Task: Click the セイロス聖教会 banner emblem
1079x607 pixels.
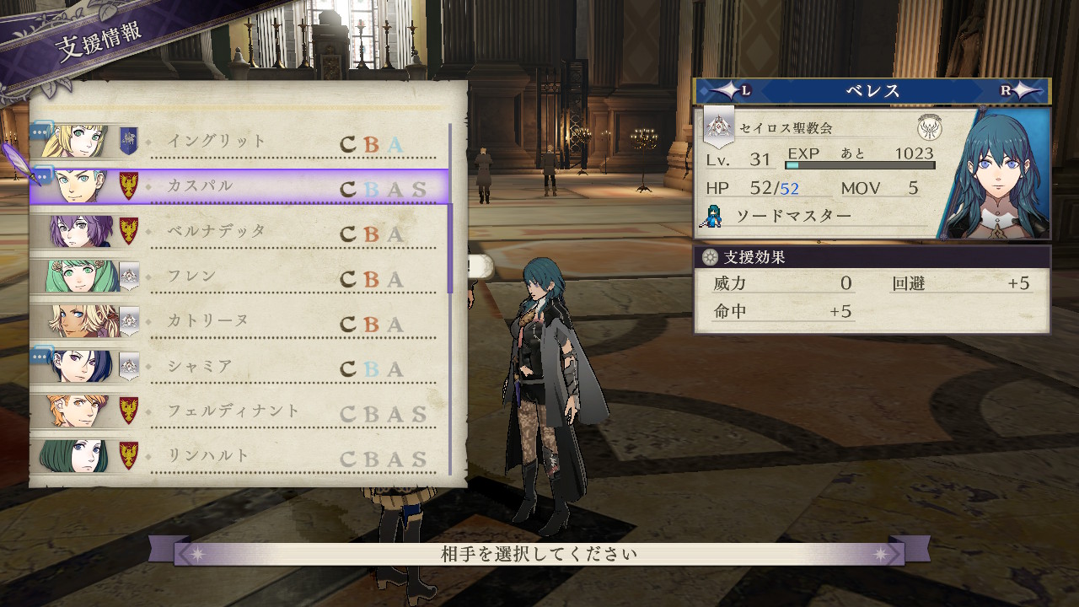Action: pos(719,126)
